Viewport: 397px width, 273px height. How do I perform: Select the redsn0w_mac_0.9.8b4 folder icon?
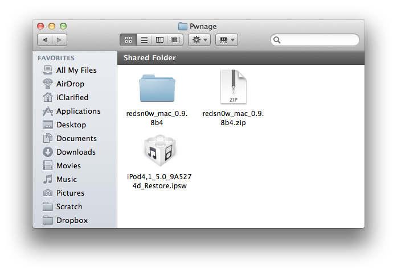[x=157, y=87]
